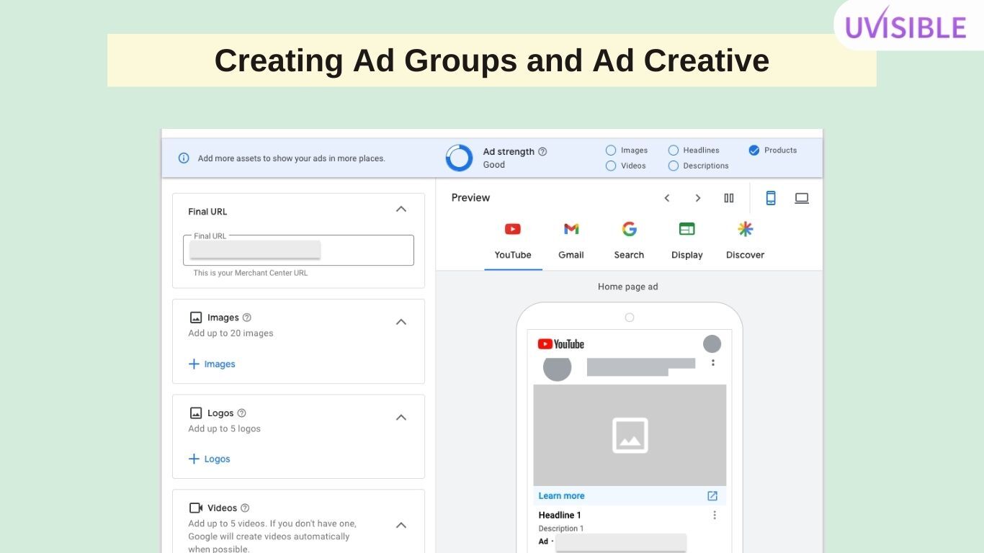Select the Headlines asset radio button
This screenshot has height=553, width=984.
coord(673,150)
